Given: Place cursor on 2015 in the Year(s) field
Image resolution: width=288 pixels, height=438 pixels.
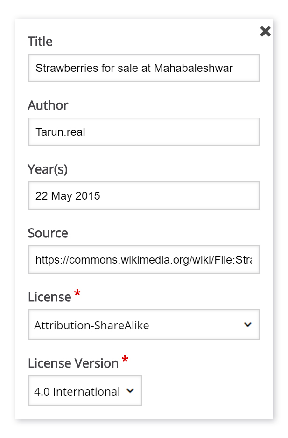Looking at the screenshot, I should pos(87,196).
